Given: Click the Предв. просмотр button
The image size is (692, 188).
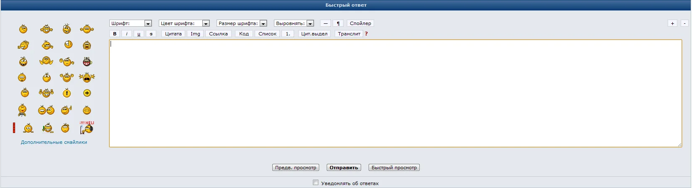Looking at the screenshot, I should (296, 168).
